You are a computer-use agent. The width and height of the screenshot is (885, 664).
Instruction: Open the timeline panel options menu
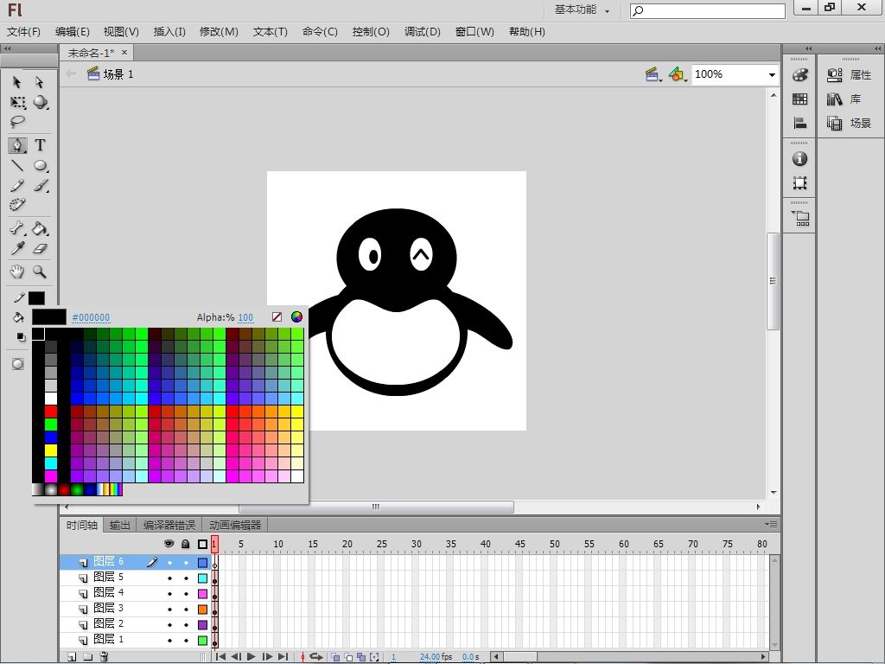[x=771, y=524]
